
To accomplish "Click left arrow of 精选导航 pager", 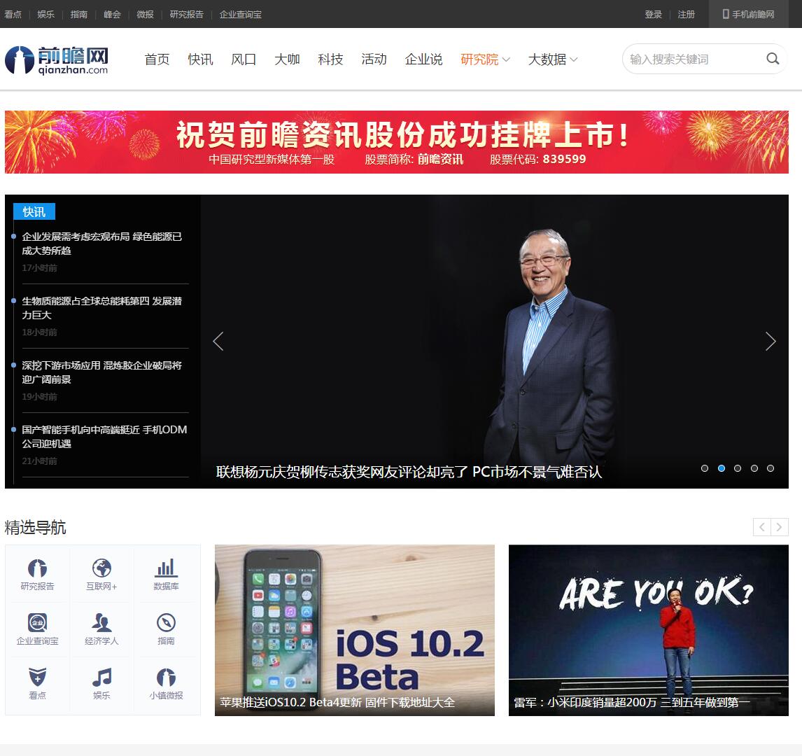I will pos(761,527).
